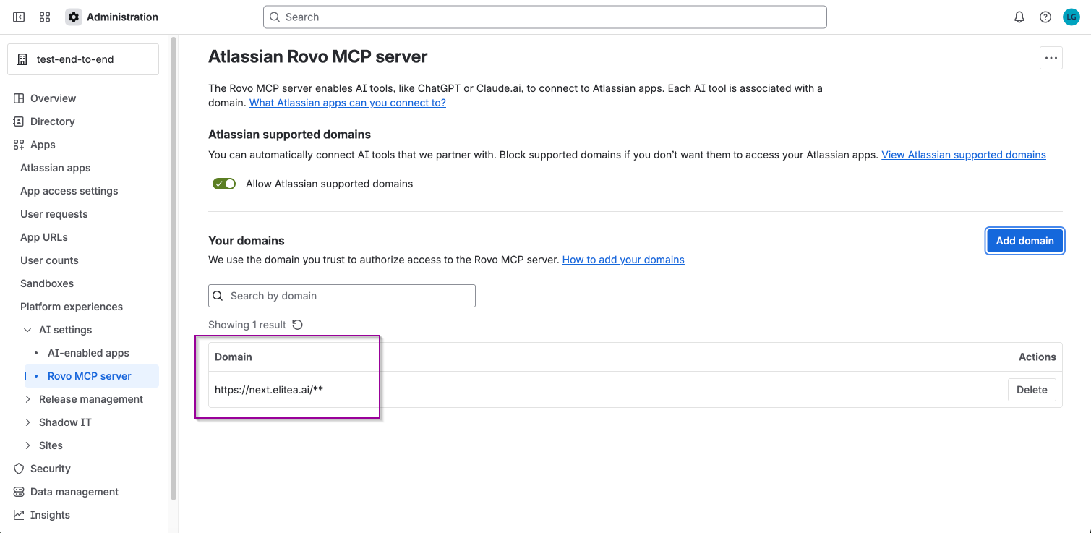Open View Atlassian supported domains link
The height and width of the screenshot is (533, 1091).
[963, 155]
